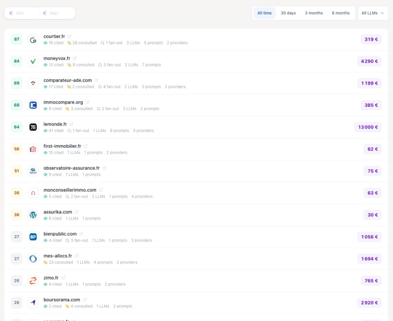This screenshot has height=321, width=393.
Task: Click the bienpublic.com BP logo
Action: click(33, 237)
